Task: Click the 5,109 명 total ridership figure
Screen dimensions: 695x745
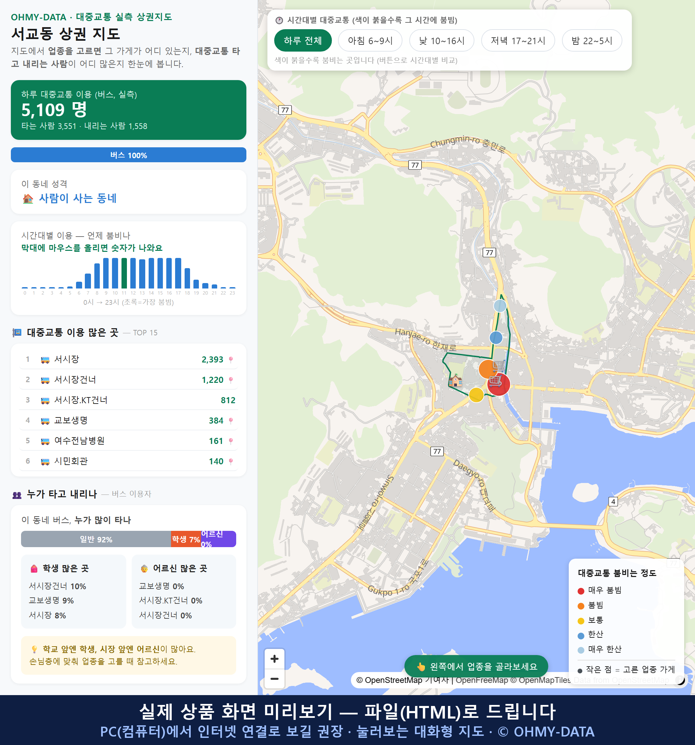Action: point(54,109)
